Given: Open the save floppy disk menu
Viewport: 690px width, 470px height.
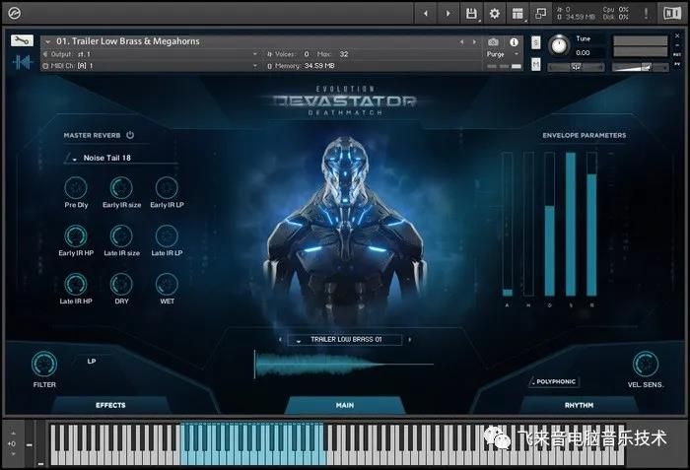Looking at the screenshot, I should pyautogui.click(x=471, y=14).
